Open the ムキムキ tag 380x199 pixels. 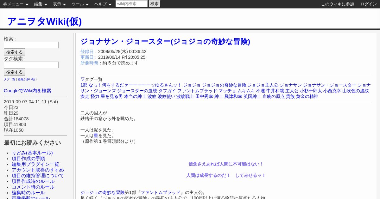(246, 91)
